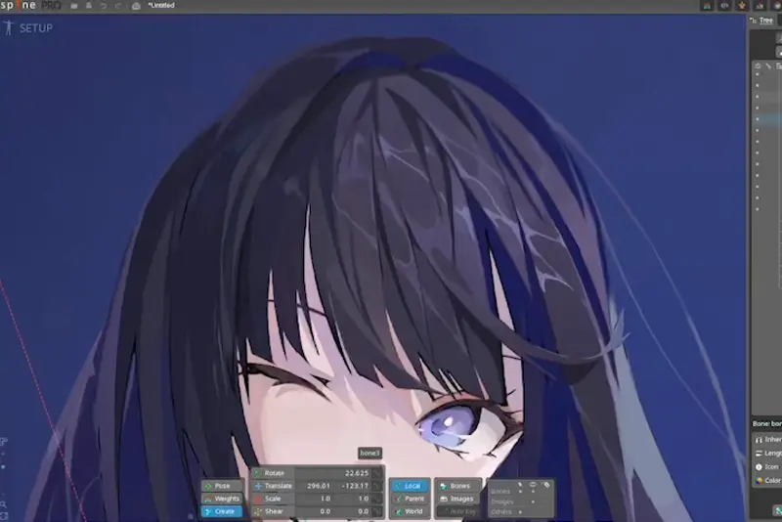Click the icon left of *Untitled title

click(136, 6)
